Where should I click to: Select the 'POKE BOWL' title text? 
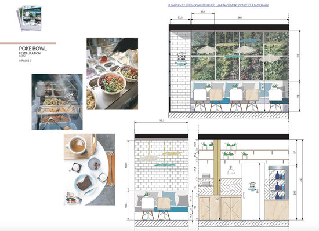32,49
